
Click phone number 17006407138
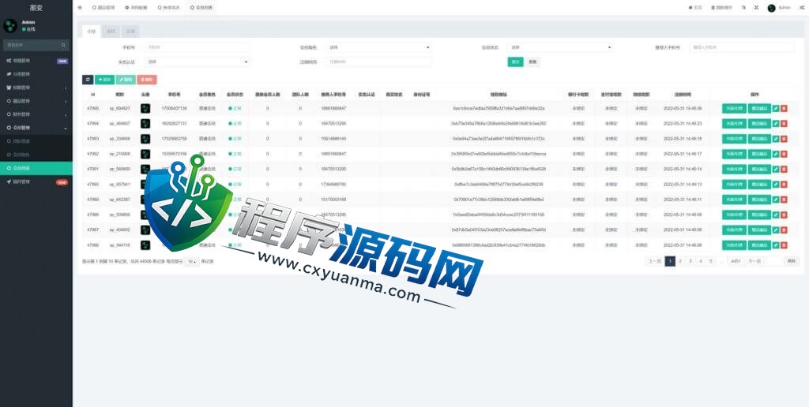pos(175,109)
